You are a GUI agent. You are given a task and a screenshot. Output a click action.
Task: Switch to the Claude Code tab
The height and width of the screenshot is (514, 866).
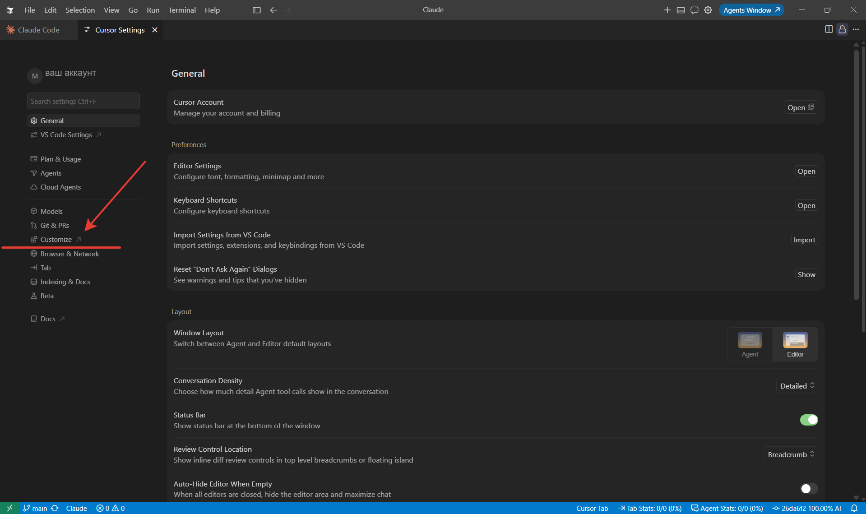click(39, 30)
